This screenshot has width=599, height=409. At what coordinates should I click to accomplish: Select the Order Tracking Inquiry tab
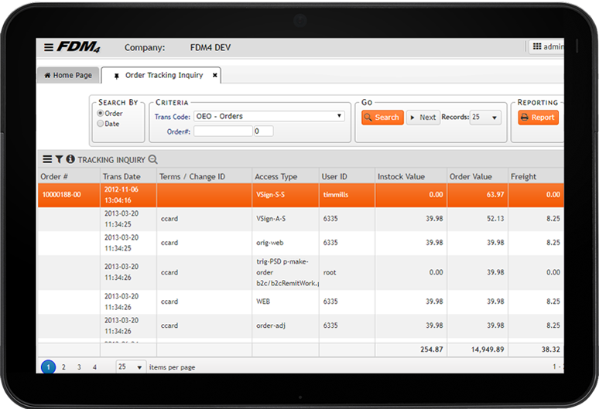pos(161,75)
